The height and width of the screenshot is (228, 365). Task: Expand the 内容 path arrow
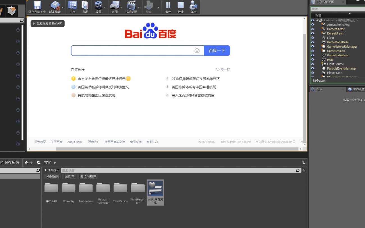(55, 163)
